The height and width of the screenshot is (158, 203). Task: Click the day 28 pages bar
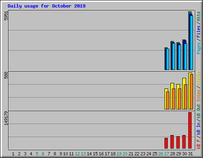pos(174,56)
